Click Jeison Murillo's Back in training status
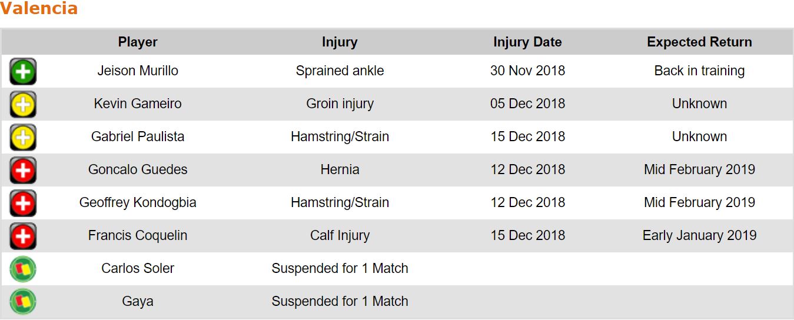 pyautogui.click(x=699, y=71)
